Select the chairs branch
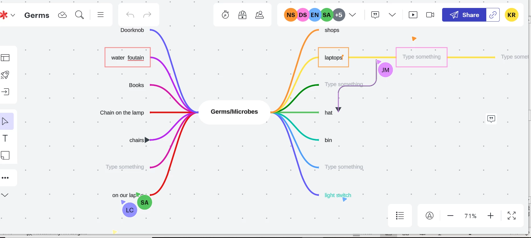Screen dimensions: 531x238 click(x=137, y=140)
